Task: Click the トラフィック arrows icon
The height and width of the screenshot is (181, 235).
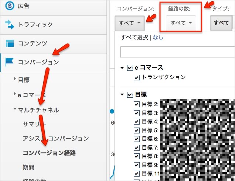Action: coord(9,25)
